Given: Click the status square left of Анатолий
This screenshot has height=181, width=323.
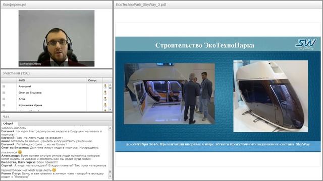Looking at the screenshot, I should 4,86.
